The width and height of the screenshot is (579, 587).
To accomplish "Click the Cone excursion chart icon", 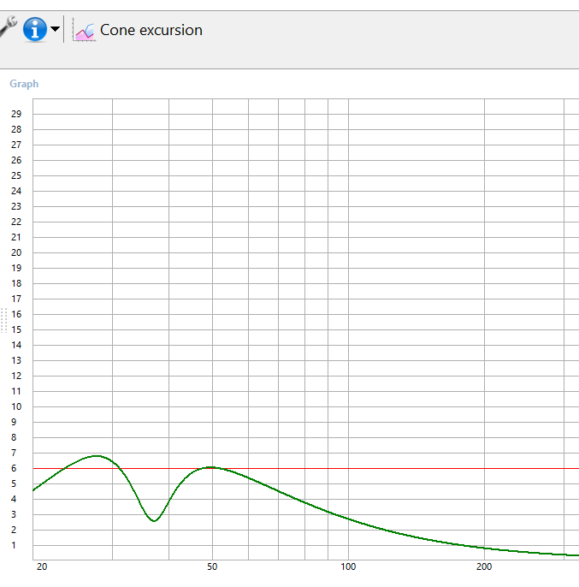I will [84, 30].
